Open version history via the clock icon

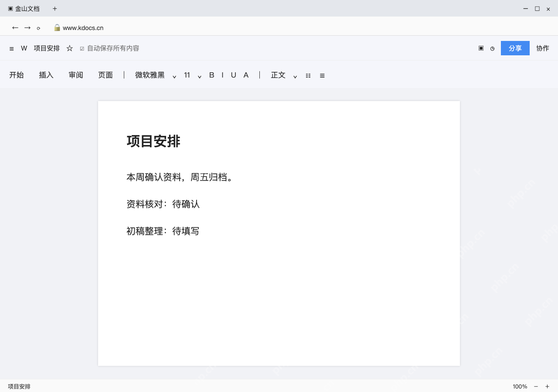493,49
